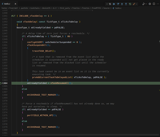
Task: Click mtCOVERAGE_TEST_MARKER on line 1368
Action: [41, 95]
